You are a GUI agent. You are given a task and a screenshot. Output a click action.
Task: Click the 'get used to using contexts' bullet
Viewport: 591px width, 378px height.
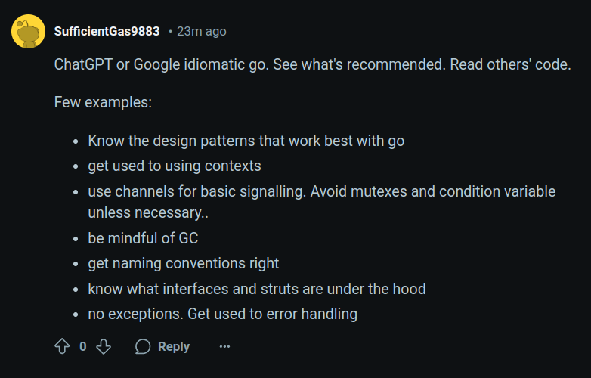tap(175, 166)
